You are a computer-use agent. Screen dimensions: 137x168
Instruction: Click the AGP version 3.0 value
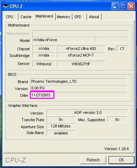(x=87, y=112)
